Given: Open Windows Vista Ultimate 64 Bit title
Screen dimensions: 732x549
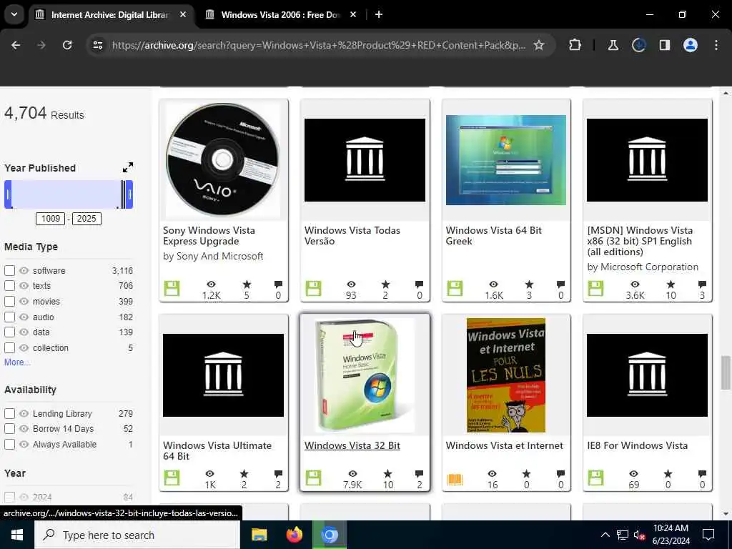Looking at the screenshot, I should [217, 451].
